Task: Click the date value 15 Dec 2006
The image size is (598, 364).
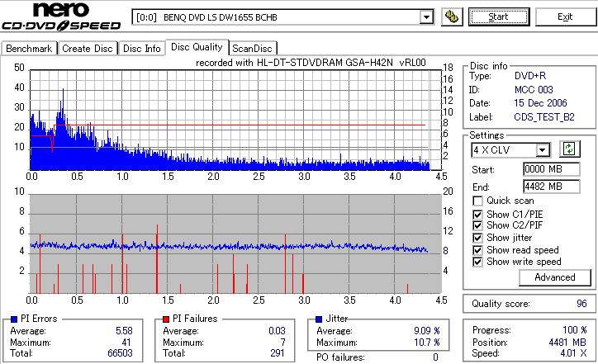Action: 540,103
